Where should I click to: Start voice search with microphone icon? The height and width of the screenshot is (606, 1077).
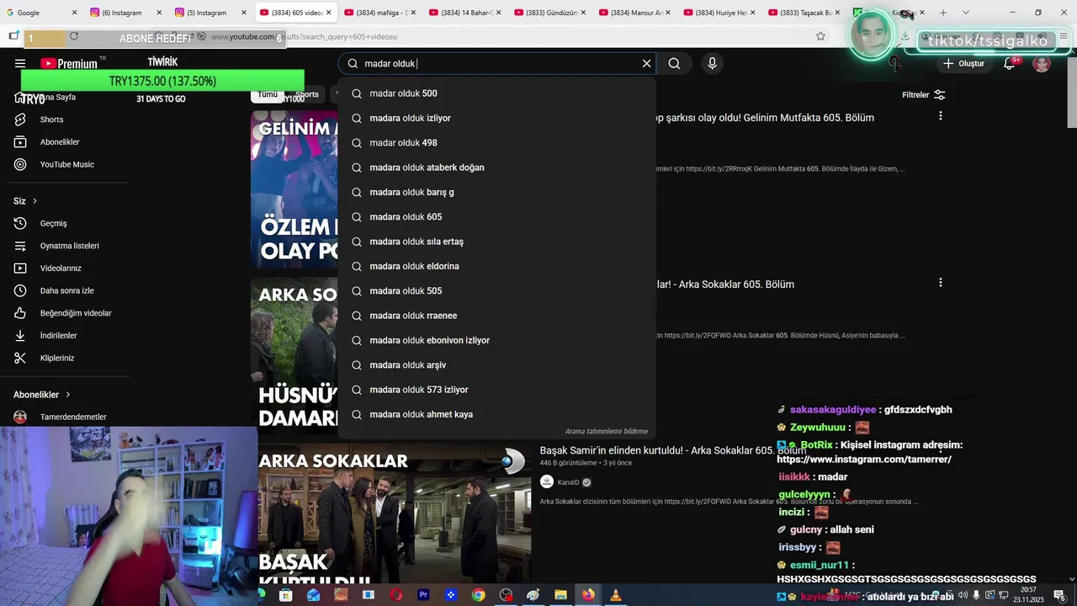pyautogui.click(x=712, y=63)
